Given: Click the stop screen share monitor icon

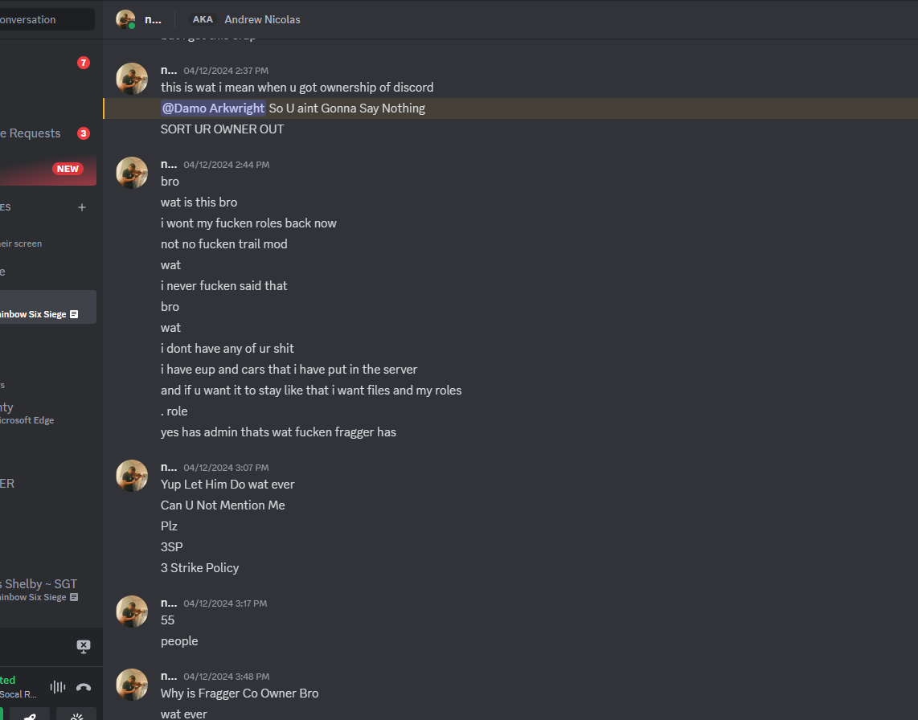Looking at the screenshot, I should [84, 646].
